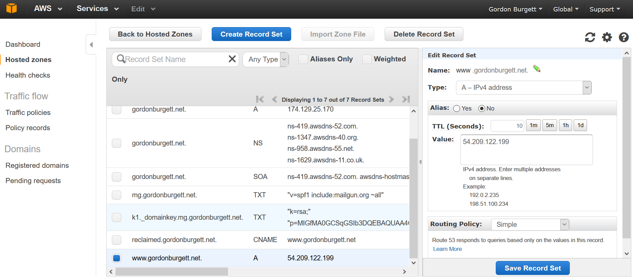Set TTL to 1m preset
The height and width of the screenshot is (278, 633).
[533, 125]
